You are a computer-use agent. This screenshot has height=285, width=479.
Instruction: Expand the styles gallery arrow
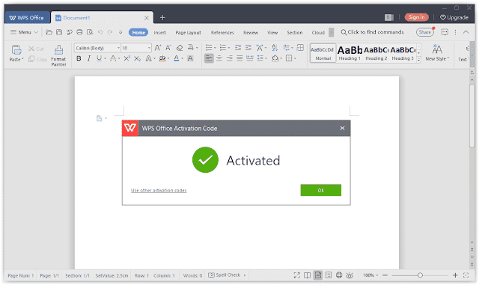pos(419,59)
